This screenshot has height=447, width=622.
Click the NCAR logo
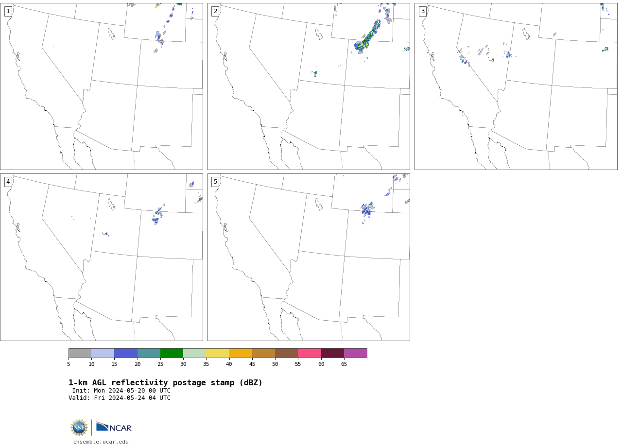click(114, 428)
